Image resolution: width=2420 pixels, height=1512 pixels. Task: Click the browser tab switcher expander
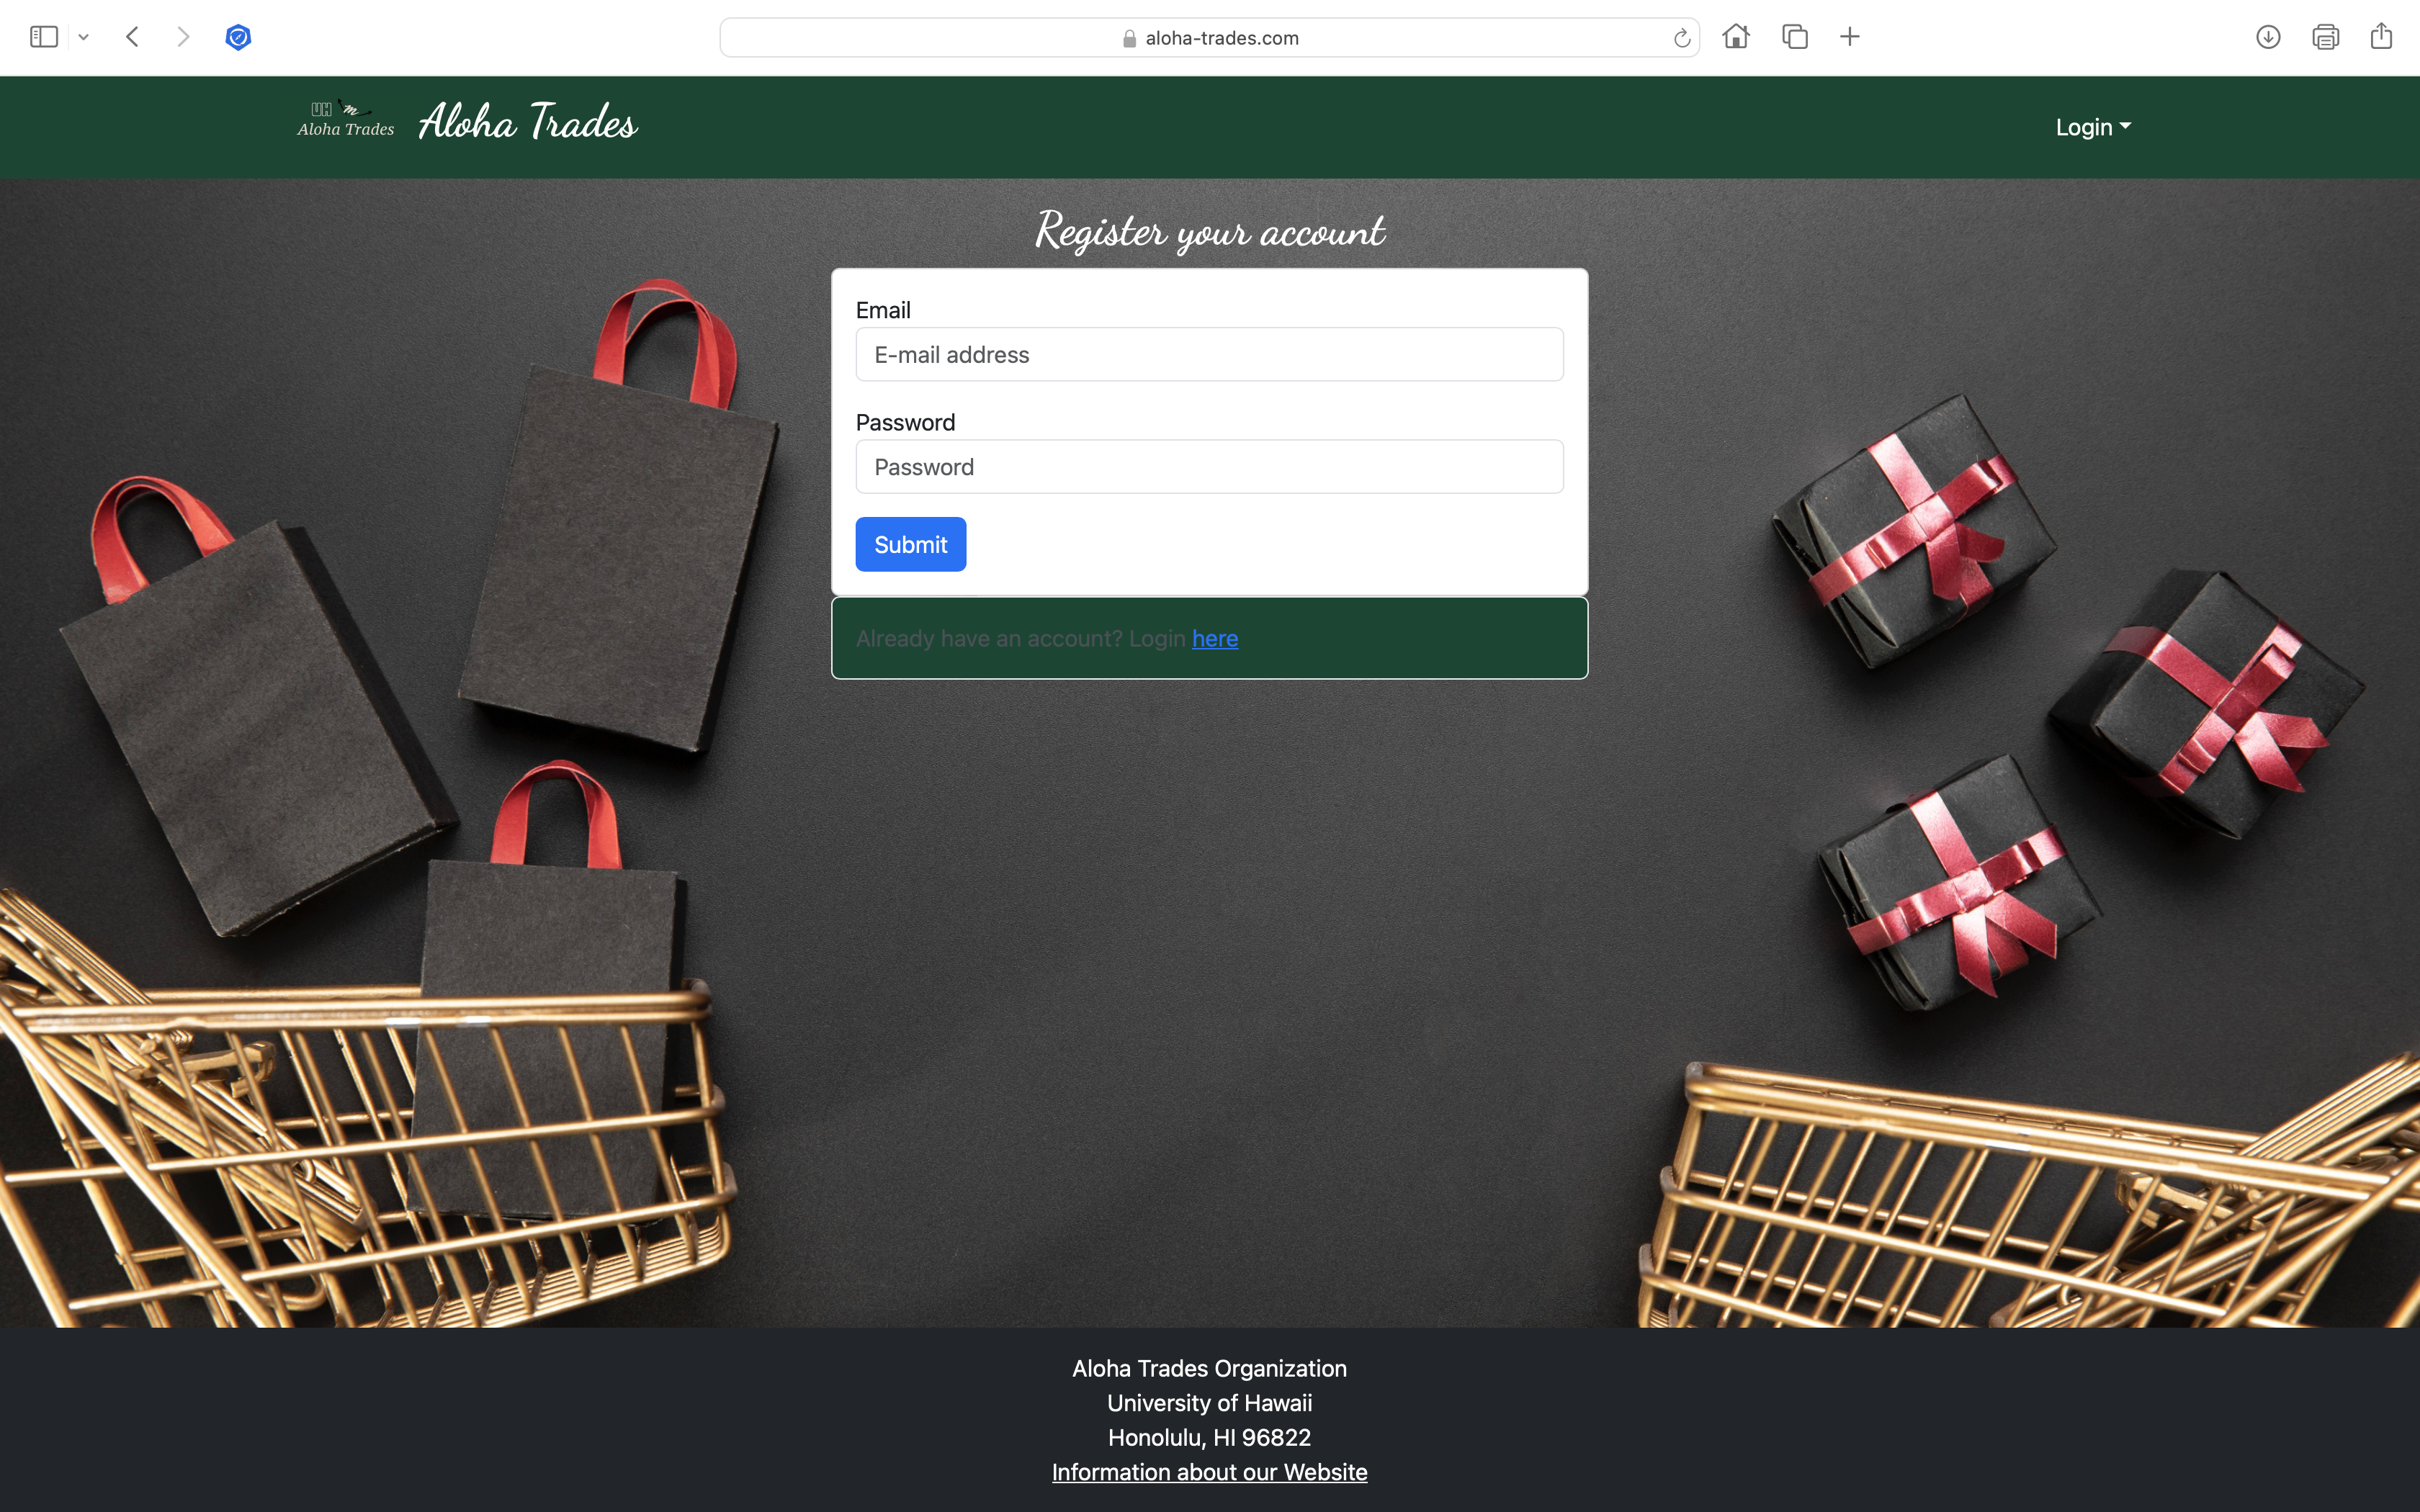point(82,37)
